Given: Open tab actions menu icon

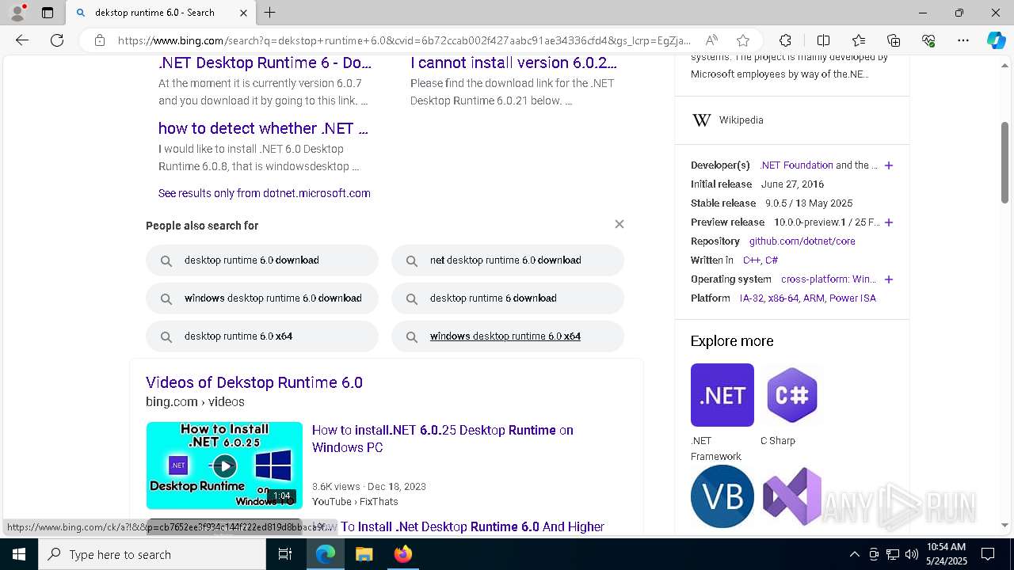Looking at the screenshot, I should tap(48, 13).
